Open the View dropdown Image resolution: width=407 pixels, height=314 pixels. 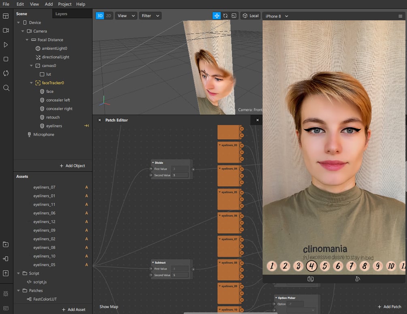coord(126,16)
